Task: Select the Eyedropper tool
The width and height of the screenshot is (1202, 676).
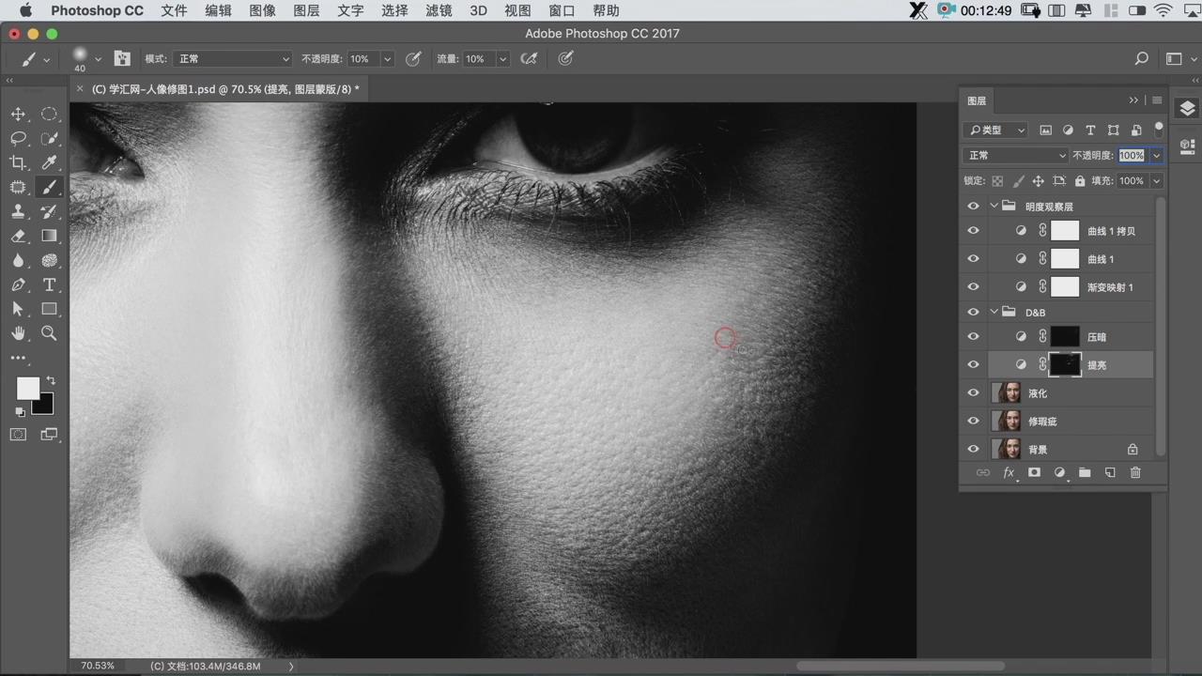Action: coord(50,162)
